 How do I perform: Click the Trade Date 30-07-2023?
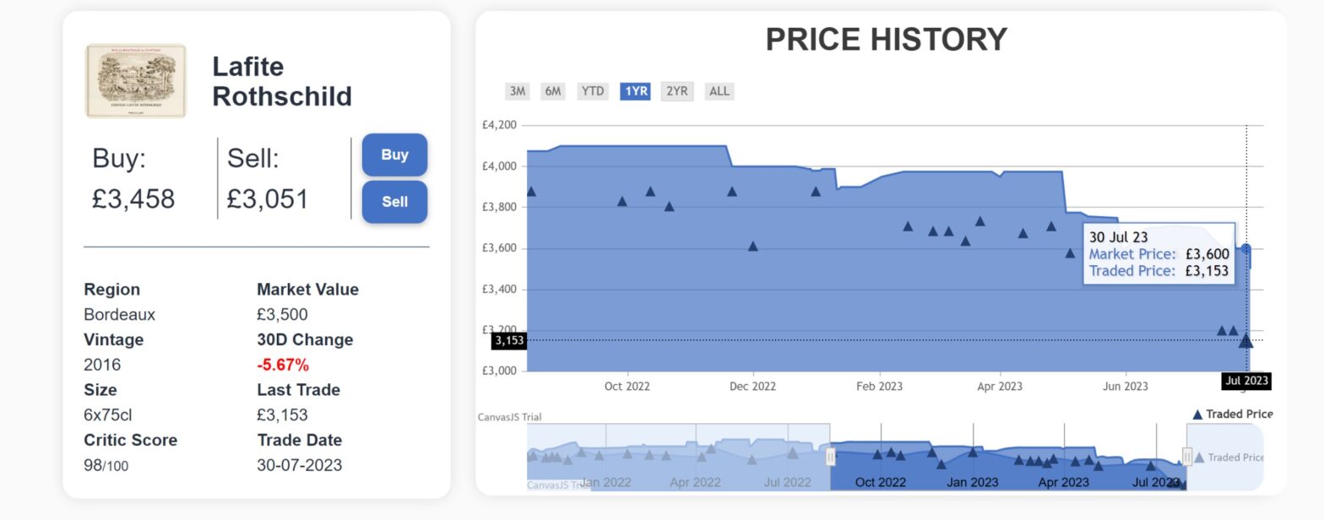coord(299,465)
